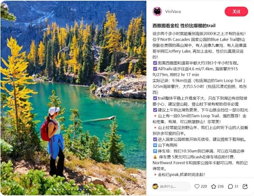Focus the 说点什么 comment input field
The height and width of the screenshot is (196, 254).
[174, 186]
